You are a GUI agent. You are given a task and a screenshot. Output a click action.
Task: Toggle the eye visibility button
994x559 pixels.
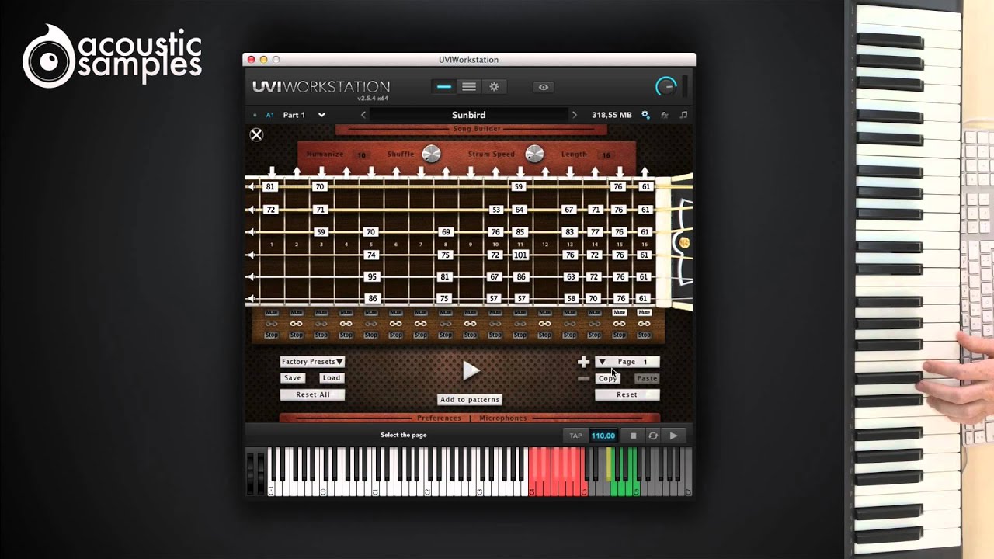(x=544, y=87)
